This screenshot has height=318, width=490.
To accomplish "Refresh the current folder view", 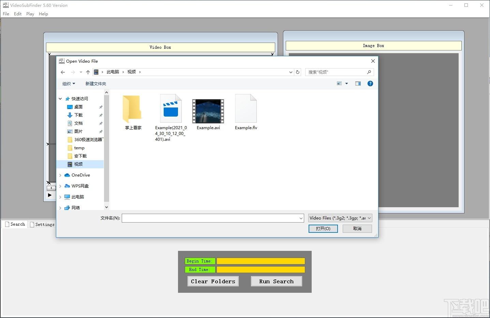I will point(298,72).
